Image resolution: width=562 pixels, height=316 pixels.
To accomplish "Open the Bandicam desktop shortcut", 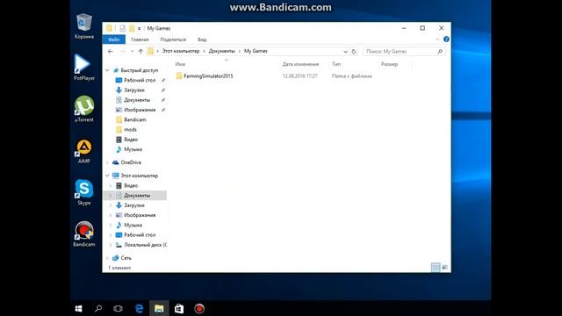I will (x=84, y=234).
